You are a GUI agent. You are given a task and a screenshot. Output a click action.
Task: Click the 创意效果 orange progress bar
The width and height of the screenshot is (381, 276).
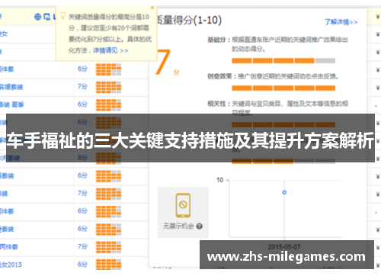pos(283,88)
